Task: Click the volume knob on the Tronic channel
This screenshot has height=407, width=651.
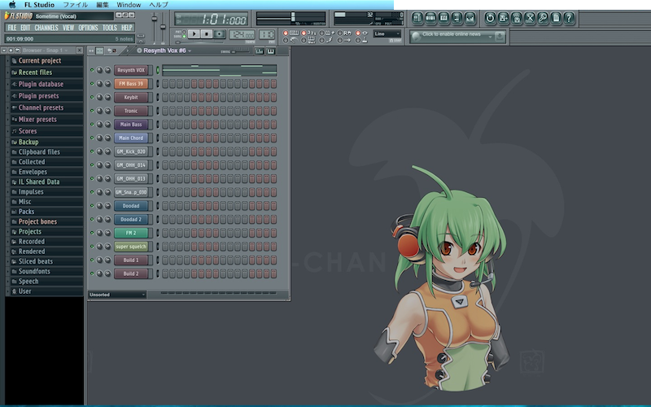Action: point(107,111)
